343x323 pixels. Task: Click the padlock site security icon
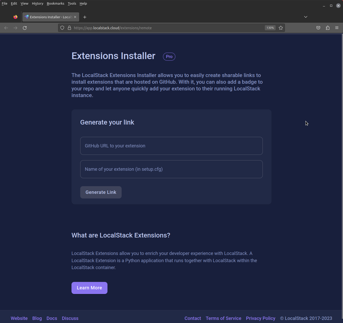click(69, 28)
